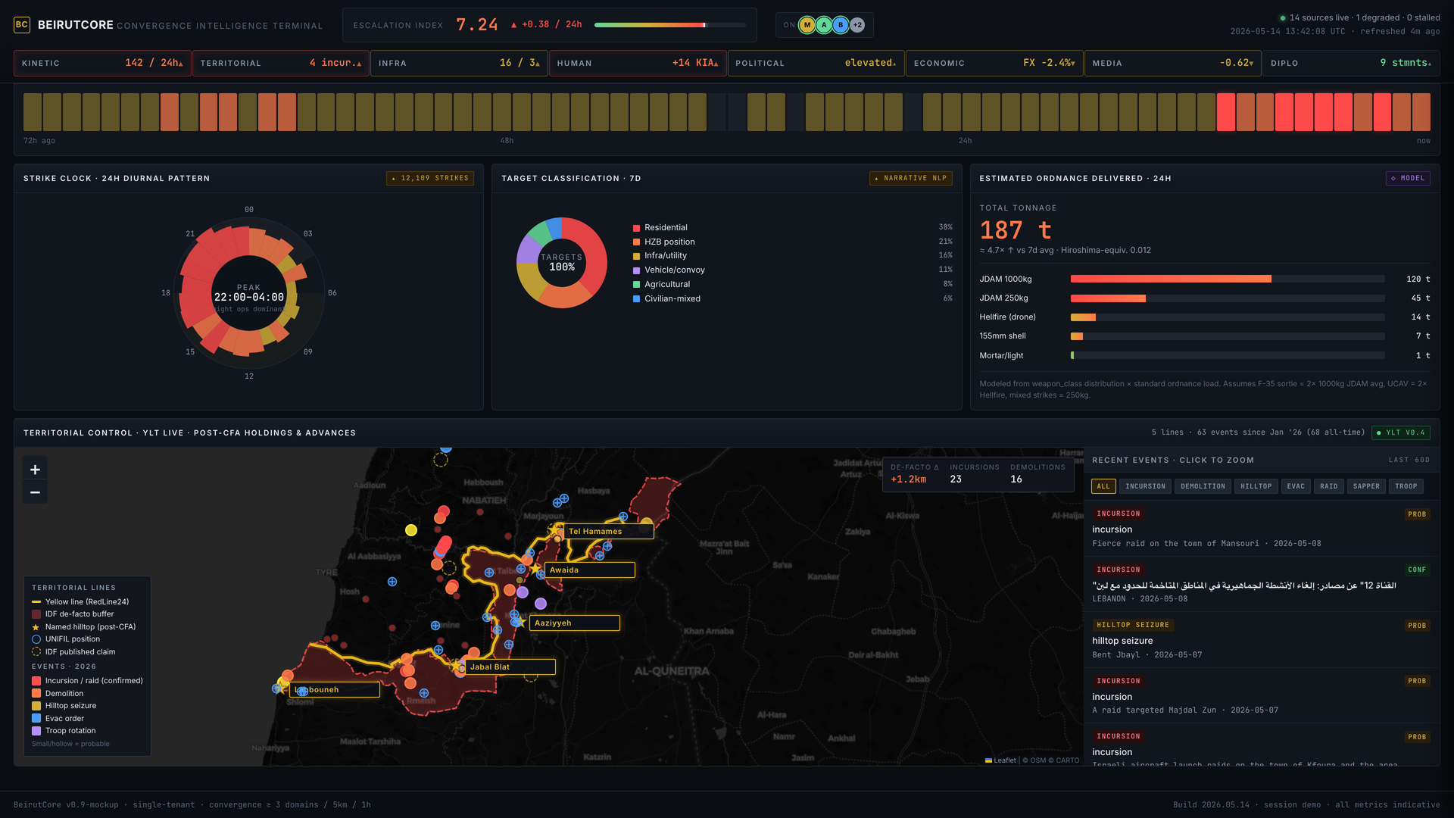Open the Leaflet attribution link
1454x818 pixels.
tap(1000, 760)
